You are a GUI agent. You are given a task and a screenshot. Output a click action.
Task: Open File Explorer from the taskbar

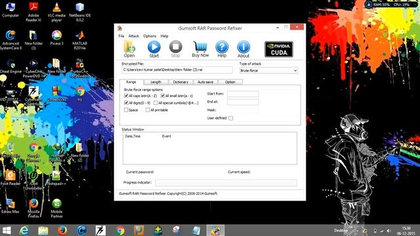[x=43, y=230]
